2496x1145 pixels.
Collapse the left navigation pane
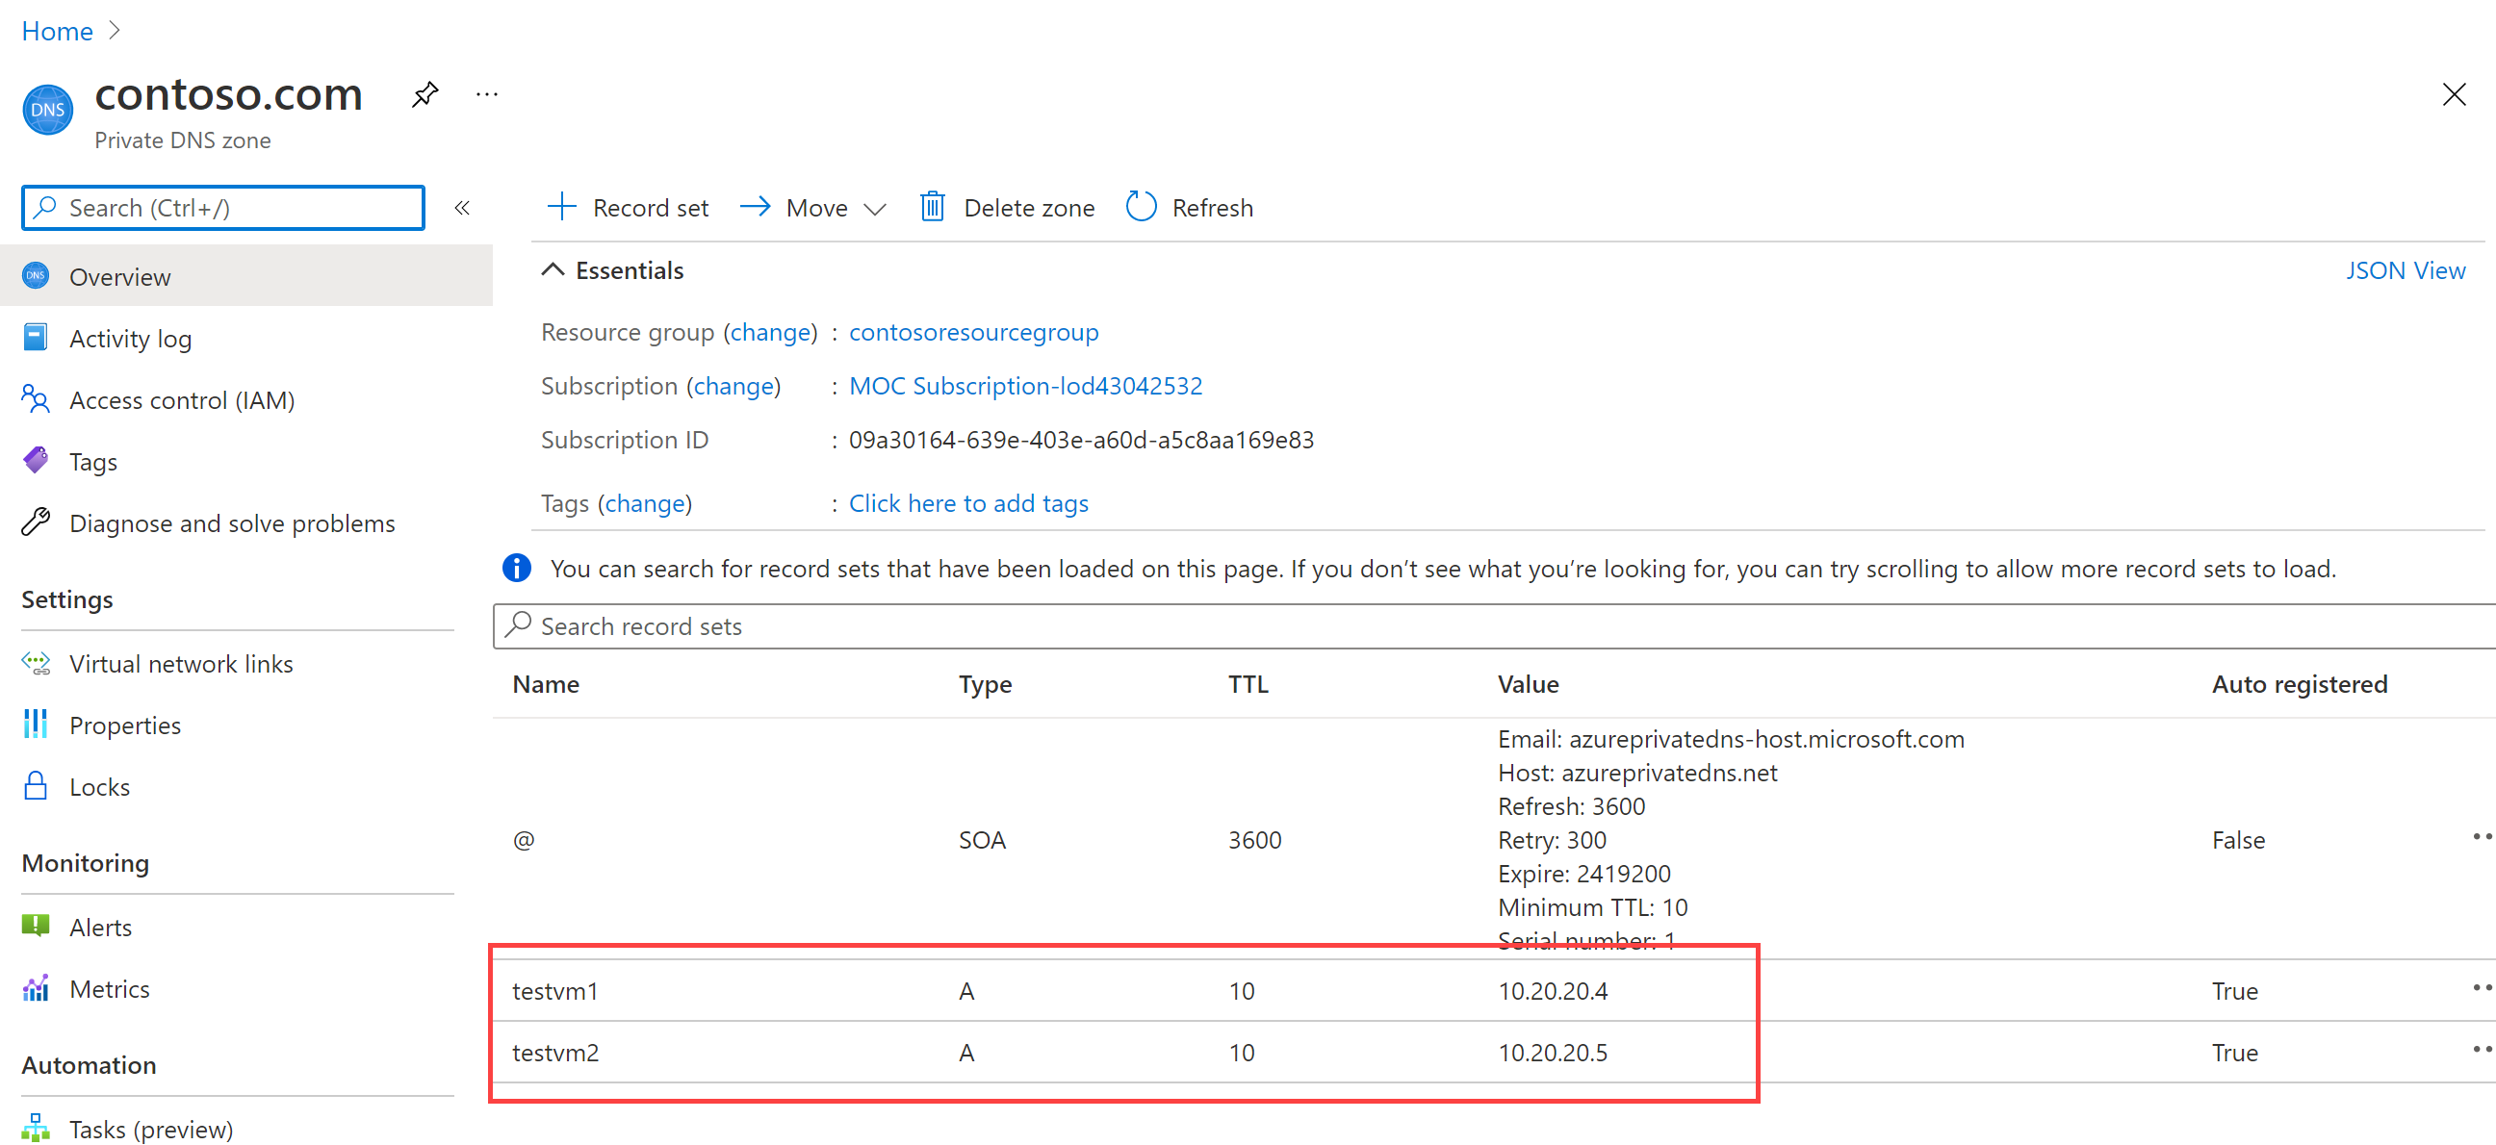462,206
